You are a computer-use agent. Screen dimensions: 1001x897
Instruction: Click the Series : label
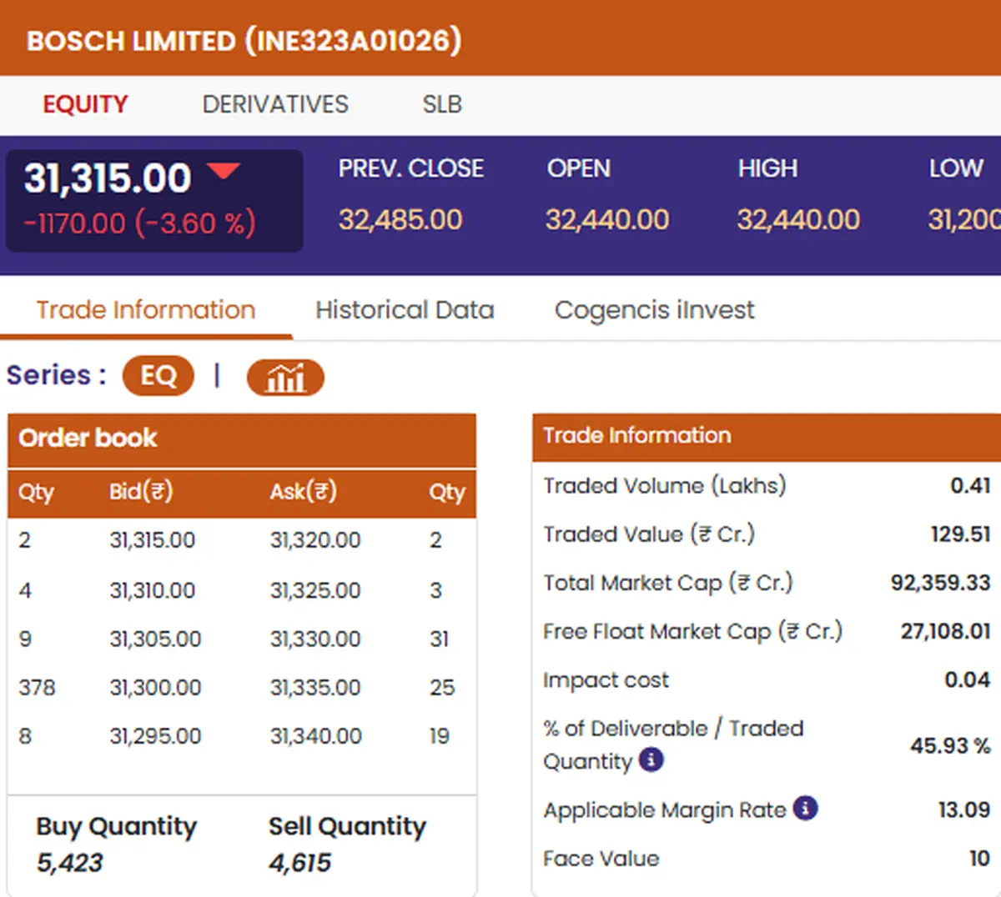(x=57, y=375)
